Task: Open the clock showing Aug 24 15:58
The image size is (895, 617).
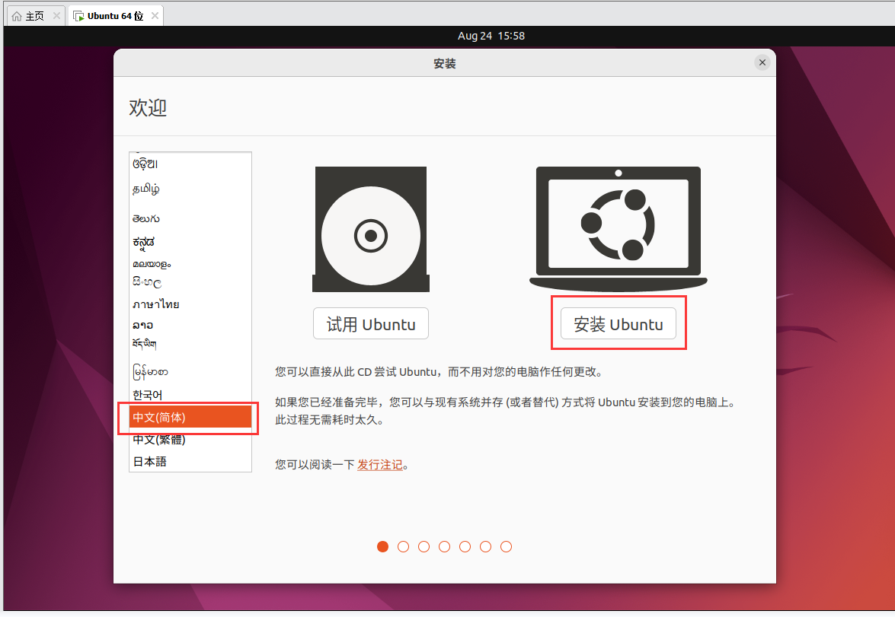Action: click(491, 35)
